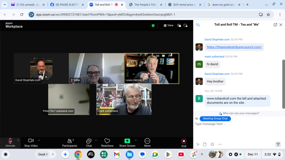285x160 pixels.
Task: Attach a file in chat
Action: pyautogui.click(x=205, y=144)
